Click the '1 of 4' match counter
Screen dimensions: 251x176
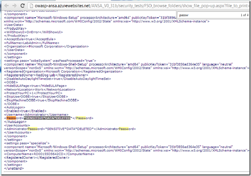244,15
